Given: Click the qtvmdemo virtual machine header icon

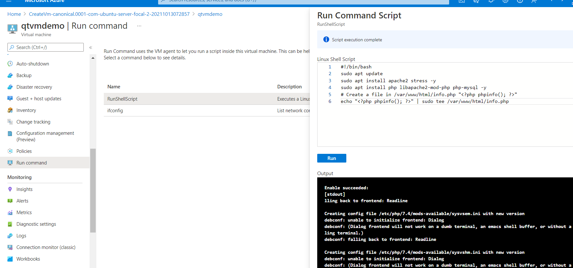Looking at the screenshot, I should pyautogui.click(x=12, y=29).
